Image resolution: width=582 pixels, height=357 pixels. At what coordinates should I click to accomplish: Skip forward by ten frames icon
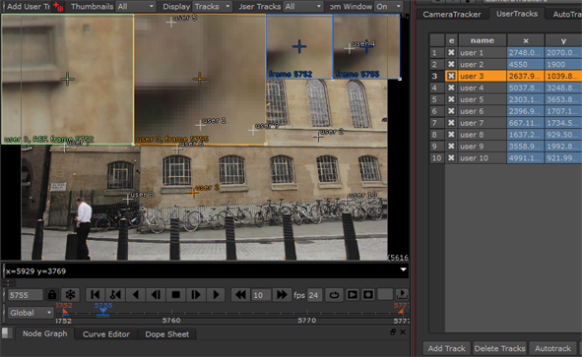(x=282, y=295)
